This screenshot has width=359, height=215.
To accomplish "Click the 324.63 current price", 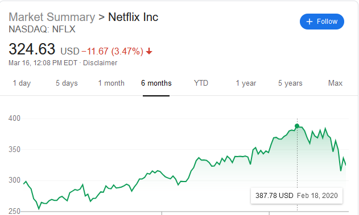I will 32,49.
